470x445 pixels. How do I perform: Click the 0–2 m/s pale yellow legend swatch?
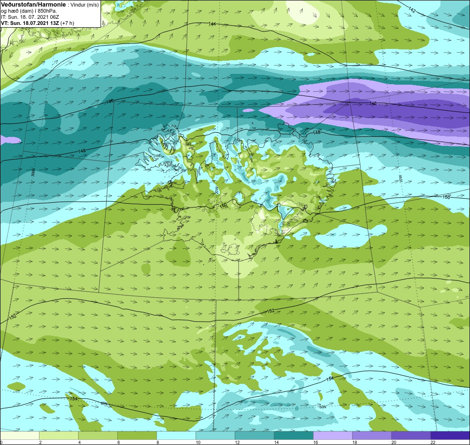pyautogui.click(x=20, y=435)
